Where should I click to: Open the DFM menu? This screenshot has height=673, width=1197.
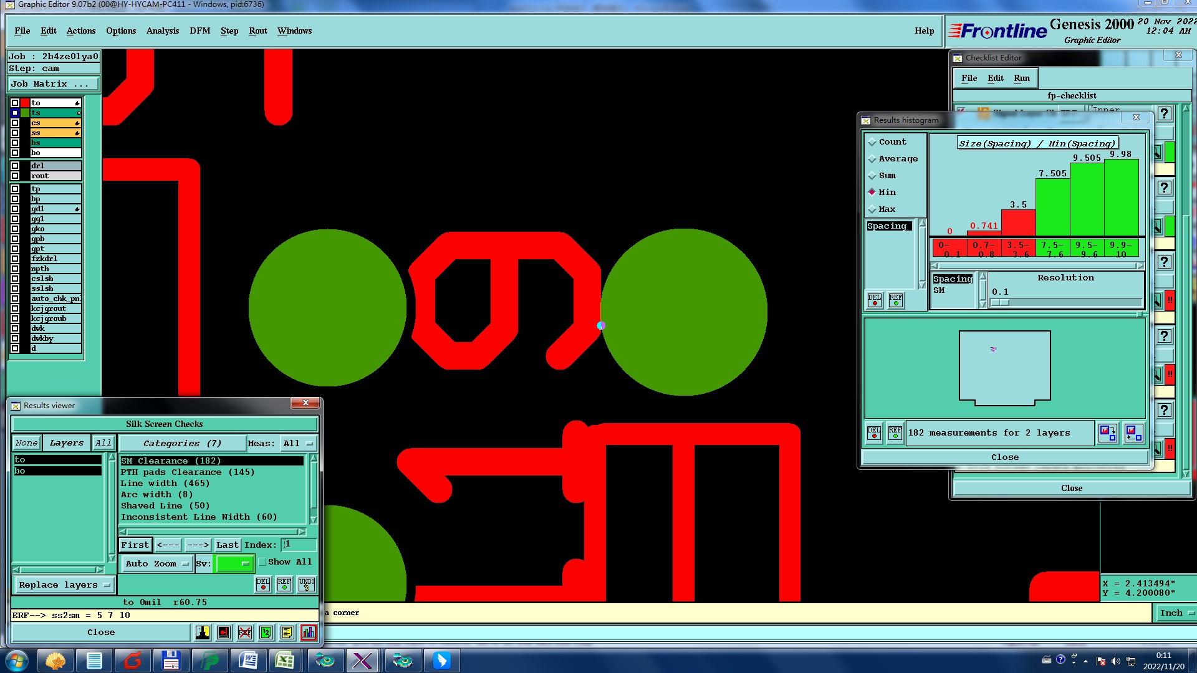point(199,31)
